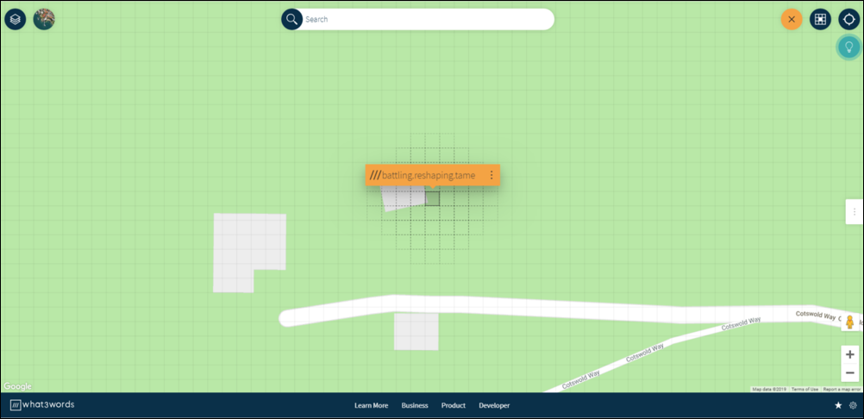Expand the right side panel handle
The height and width of the screenshot is (419, 864).
(854, 211)
